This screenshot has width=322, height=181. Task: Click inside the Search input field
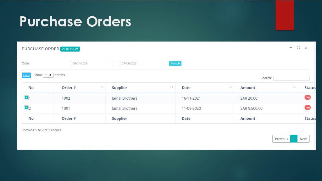(x=291, y=78)
